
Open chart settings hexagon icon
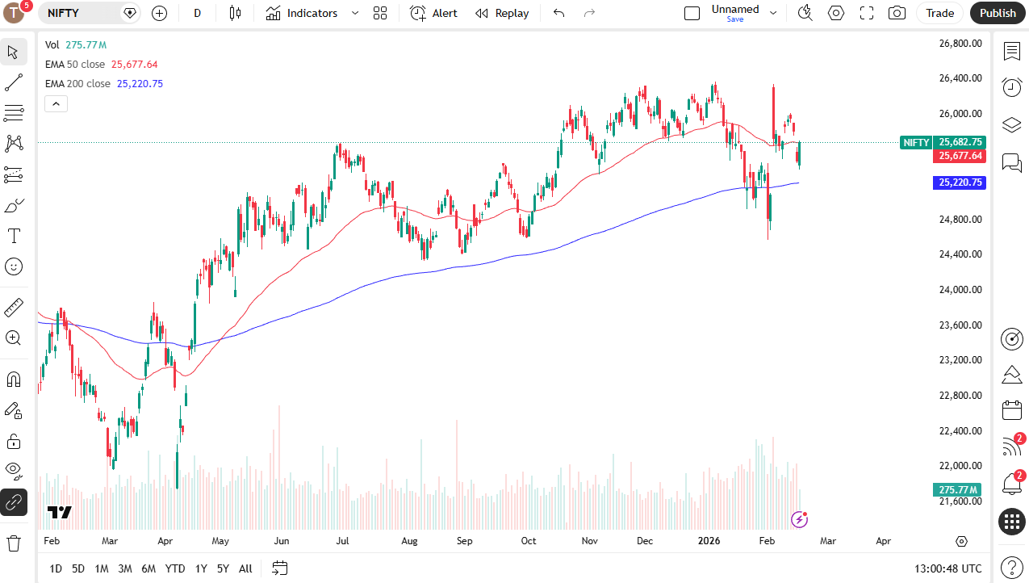point(836,13)
